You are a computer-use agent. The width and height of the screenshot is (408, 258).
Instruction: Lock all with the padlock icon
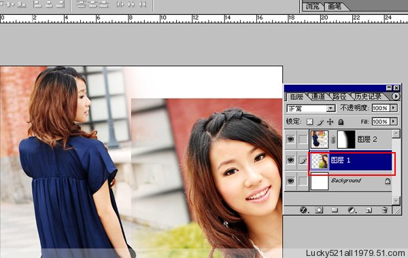point(341,122)
